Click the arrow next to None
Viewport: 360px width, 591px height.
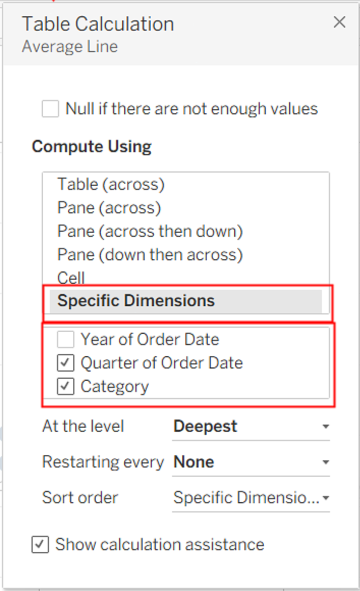coord(325,462)
